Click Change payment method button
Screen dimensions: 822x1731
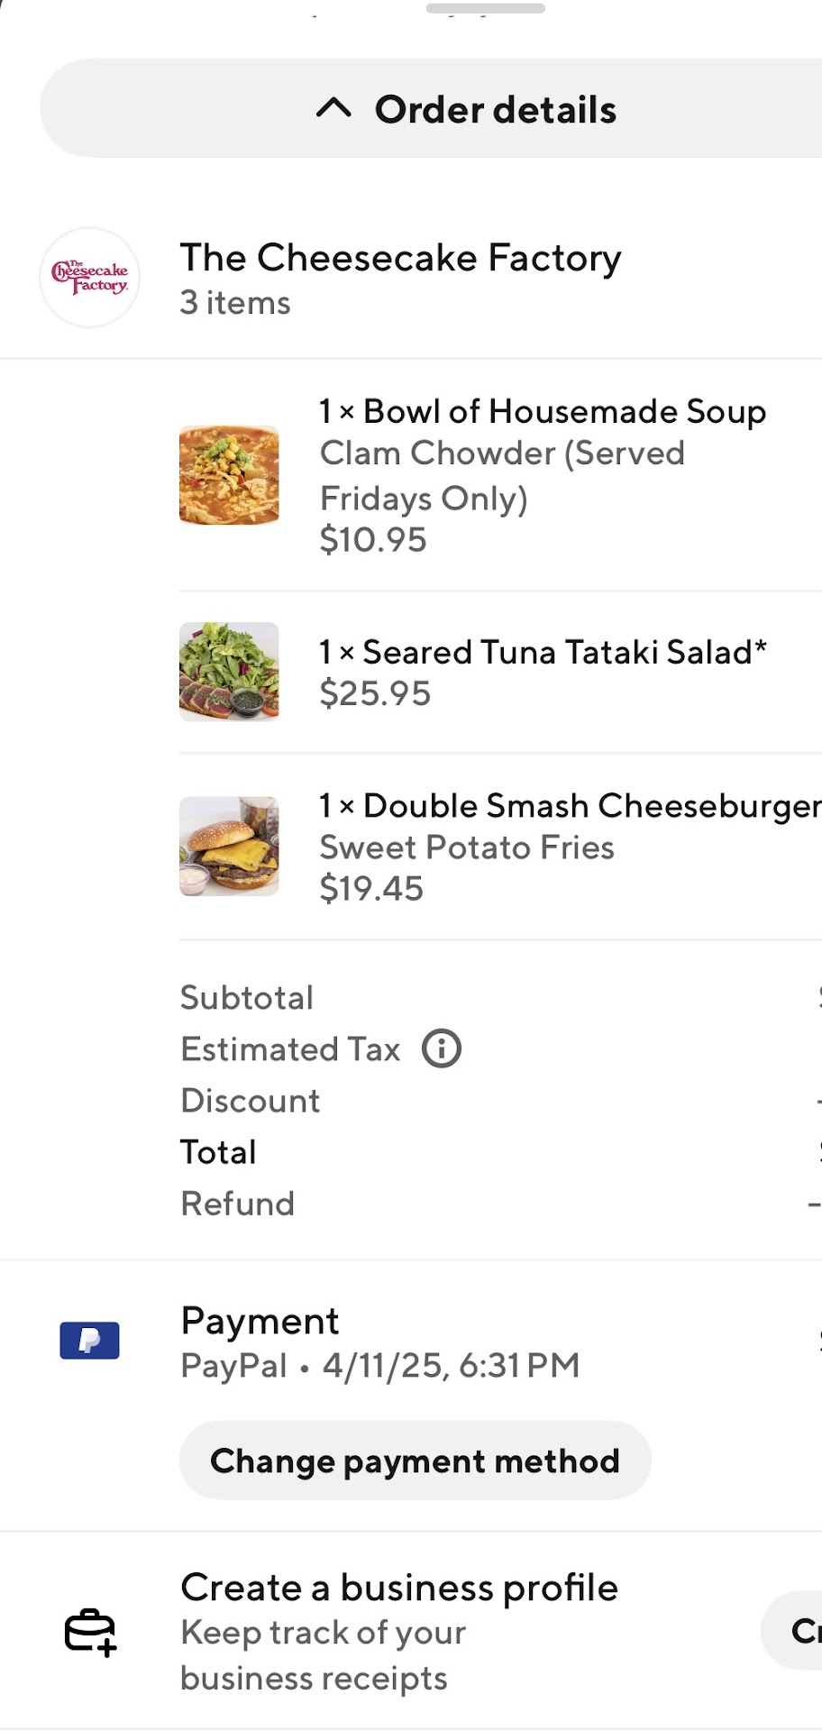(415, 1461)
